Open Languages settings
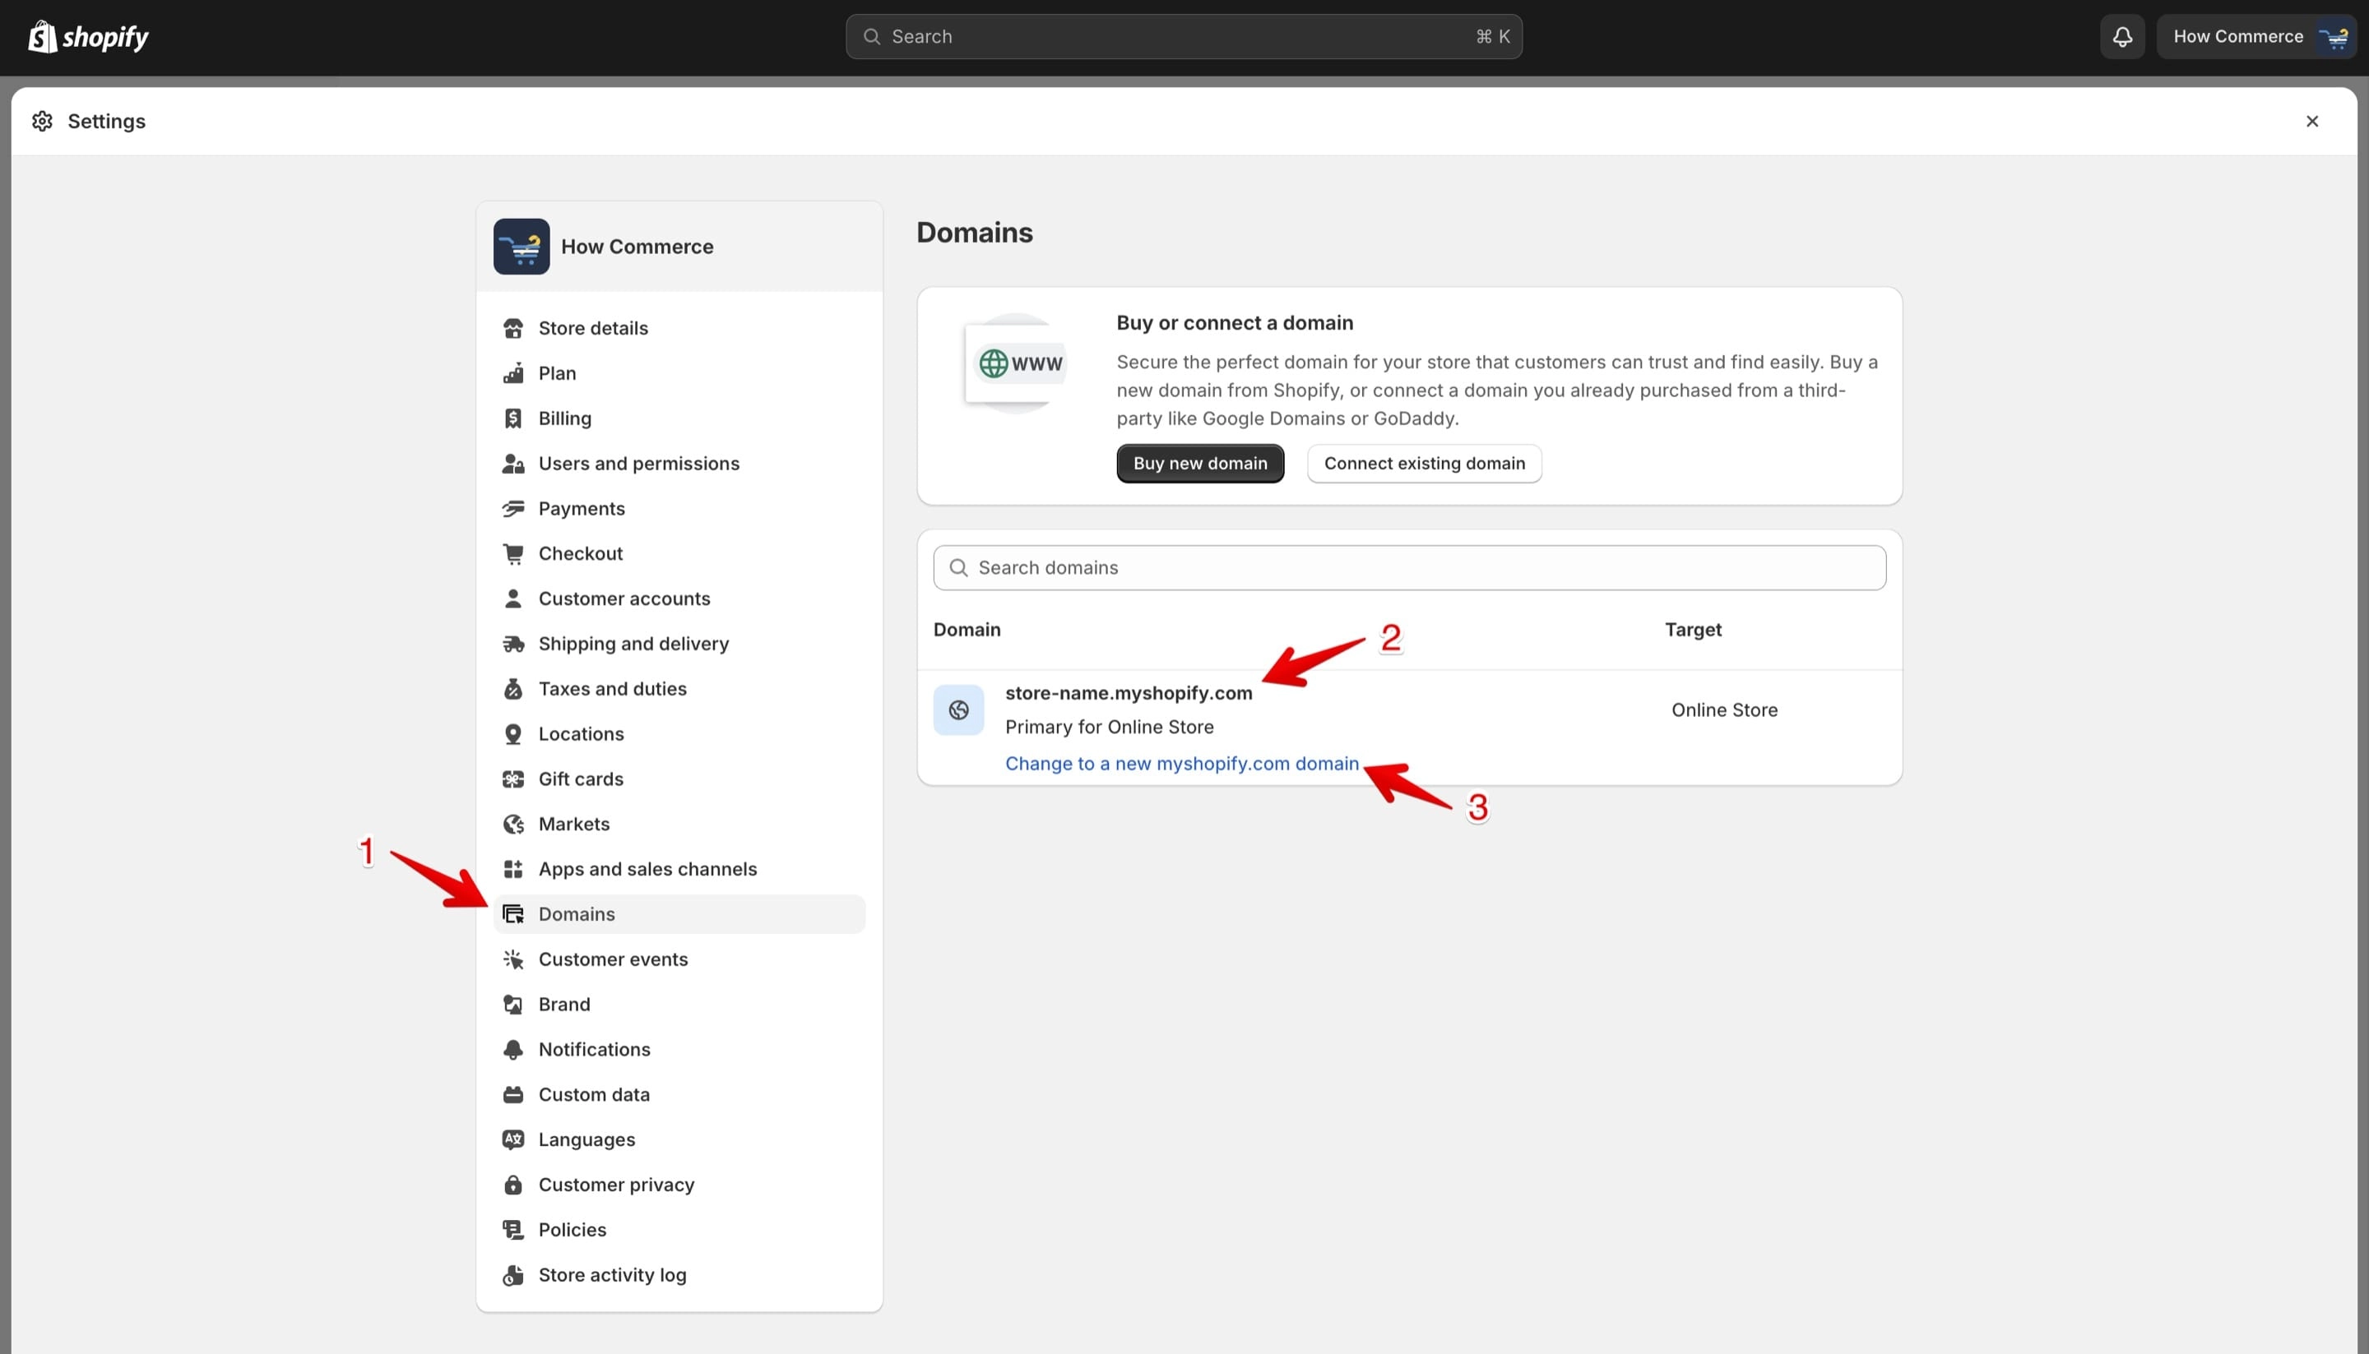 [x=679, y=1140]
